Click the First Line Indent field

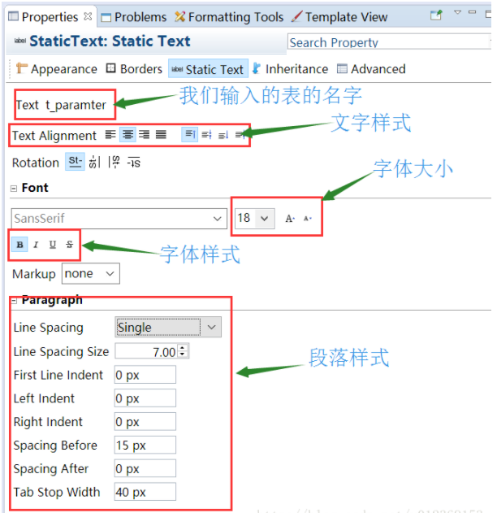pyautogui.click(x=145, y=375)
